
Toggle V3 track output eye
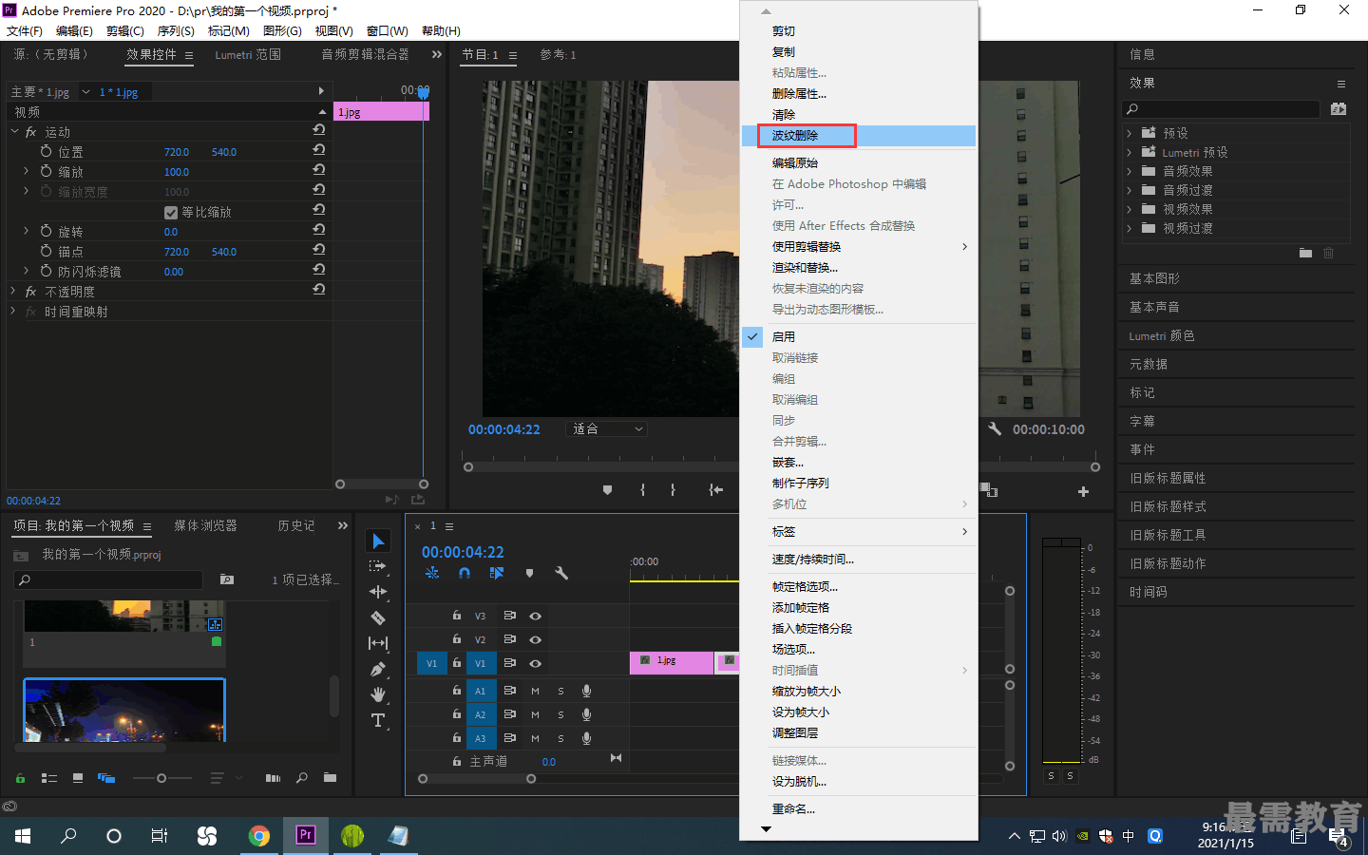pyautogui.click(x=535, y=616)
